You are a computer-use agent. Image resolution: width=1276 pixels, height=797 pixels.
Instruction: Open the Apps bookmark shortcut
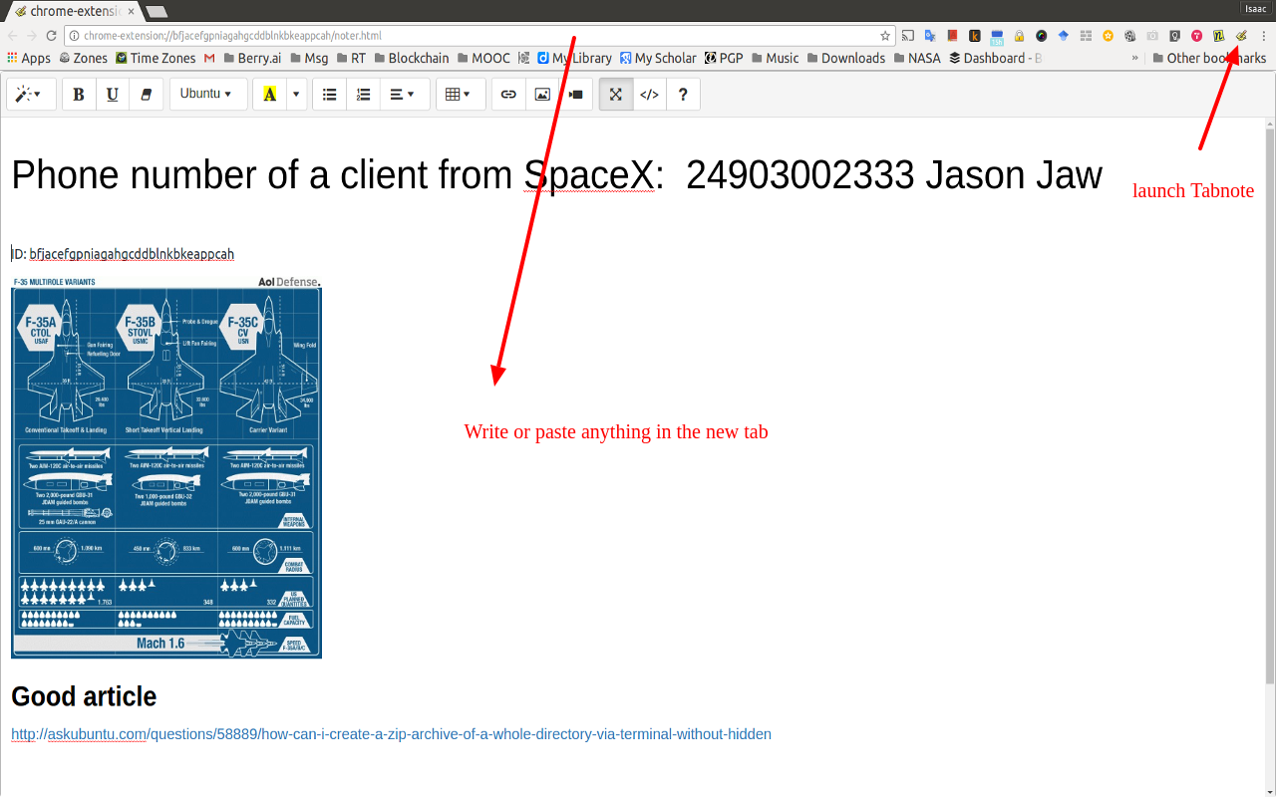[x=28, y=58]
